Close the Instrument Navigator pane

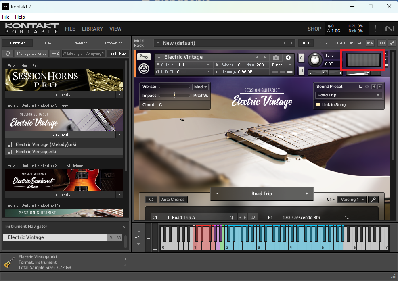coord(124,227)
